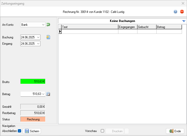Expand the Eingang date picker
Screen dimensions: 187x136
click(x=38, y=43)
